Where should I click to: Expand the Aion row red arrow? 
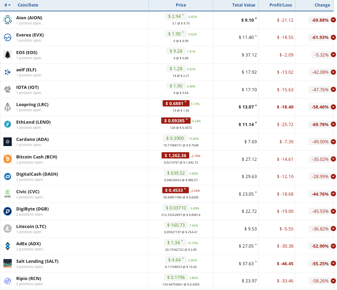click(333, 20)
